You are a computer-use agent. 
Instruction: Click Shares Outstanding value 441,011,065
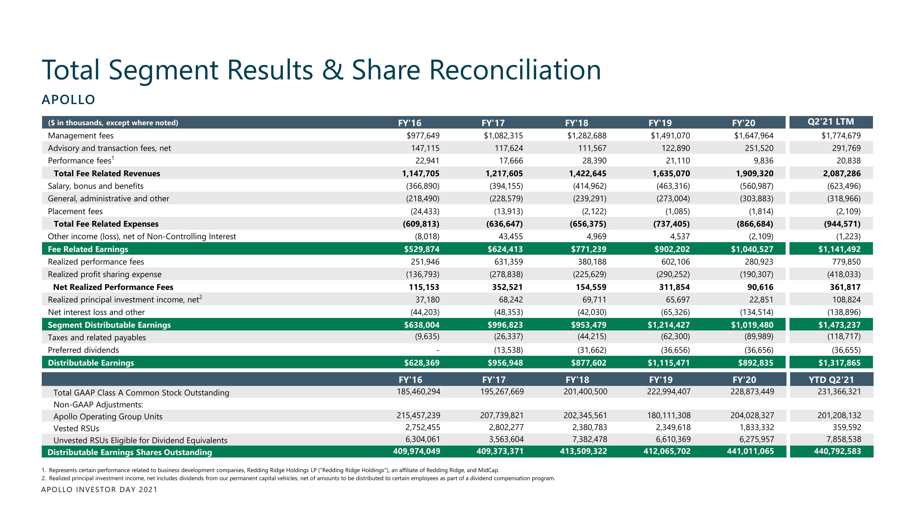point(750,451)
